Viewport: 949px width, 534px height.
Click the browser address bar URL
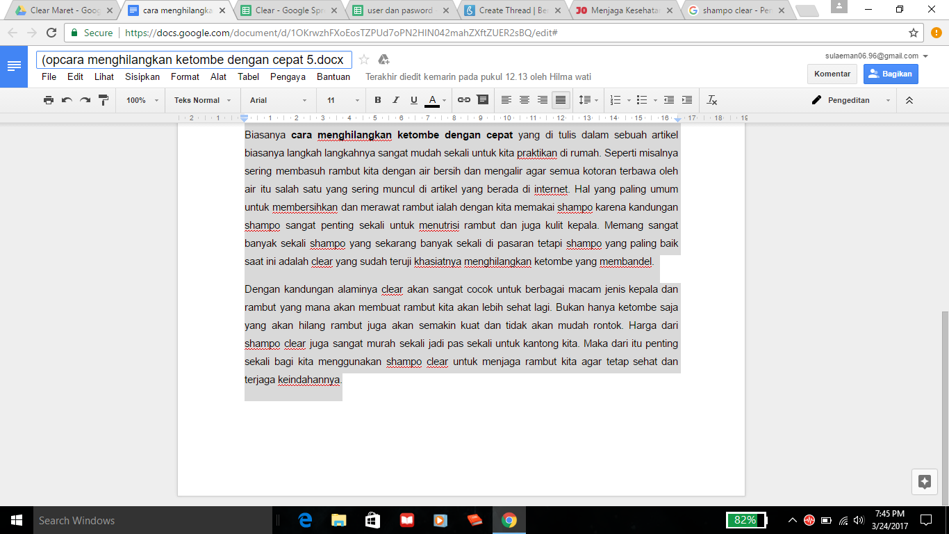[x=341, y=33]
